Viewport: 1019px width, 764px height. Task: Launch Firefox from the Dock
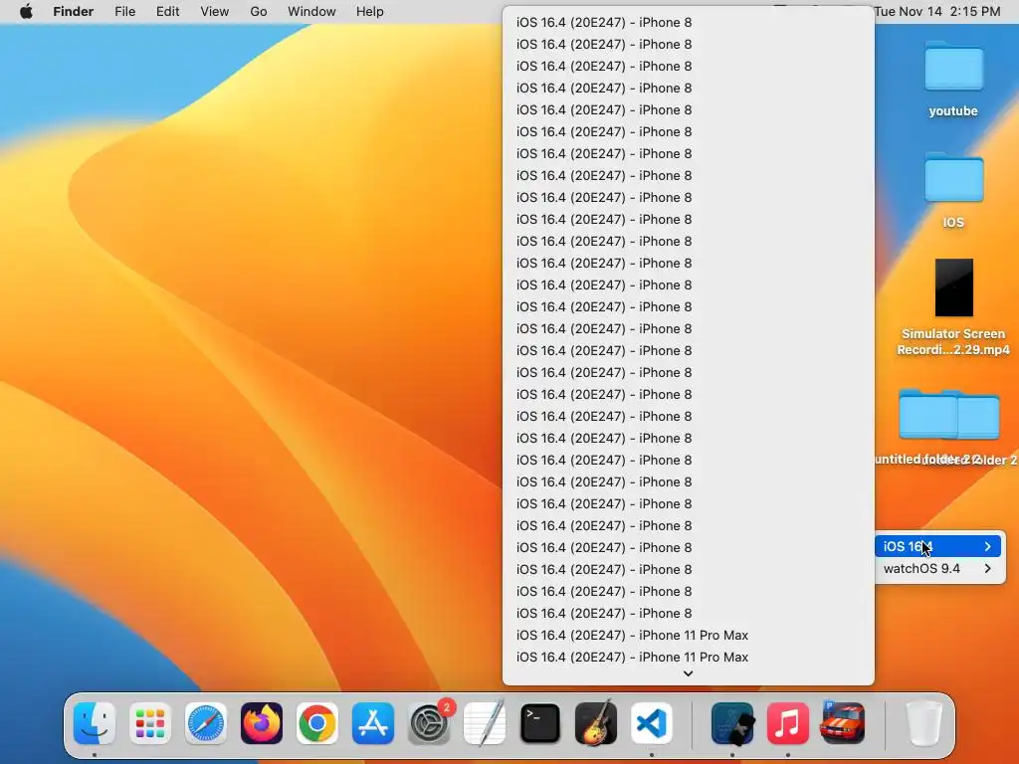pos(262,723)
